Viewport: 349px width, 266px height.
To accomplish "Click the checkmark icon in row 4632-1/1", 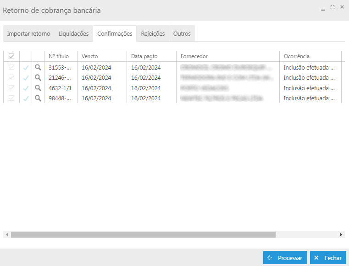I will 26,88.
